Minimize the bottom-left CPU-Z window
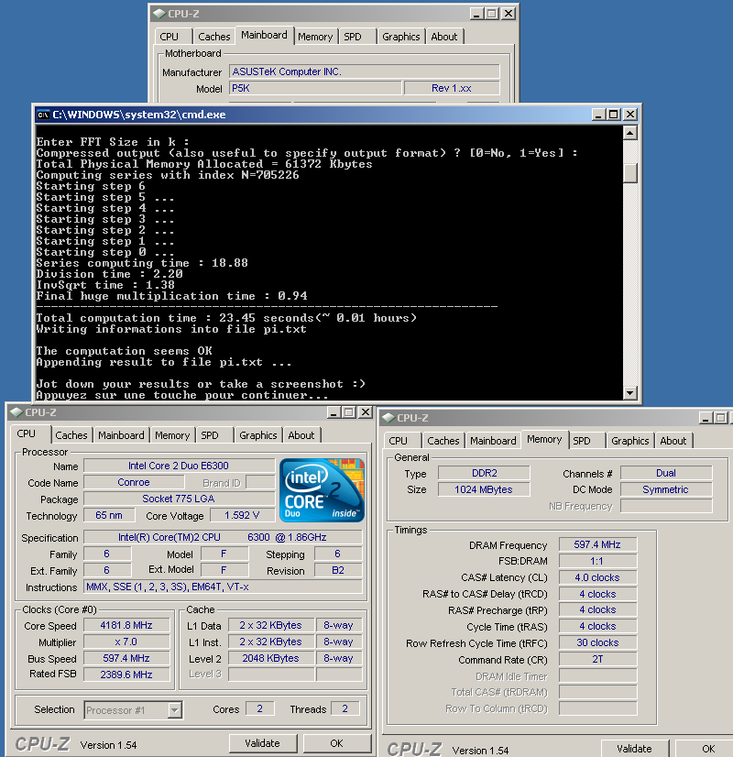Screen dimensions: 733x757 [334, 412]
